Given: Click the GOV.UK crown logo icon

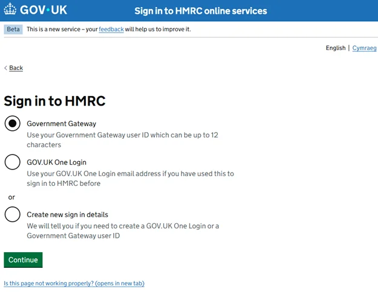Looking at the screenshot, I should click(10, 9).
